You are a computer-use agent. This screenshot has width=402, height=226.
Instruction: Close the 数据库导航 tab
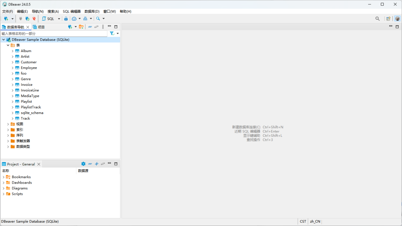(x=28, y=27)
